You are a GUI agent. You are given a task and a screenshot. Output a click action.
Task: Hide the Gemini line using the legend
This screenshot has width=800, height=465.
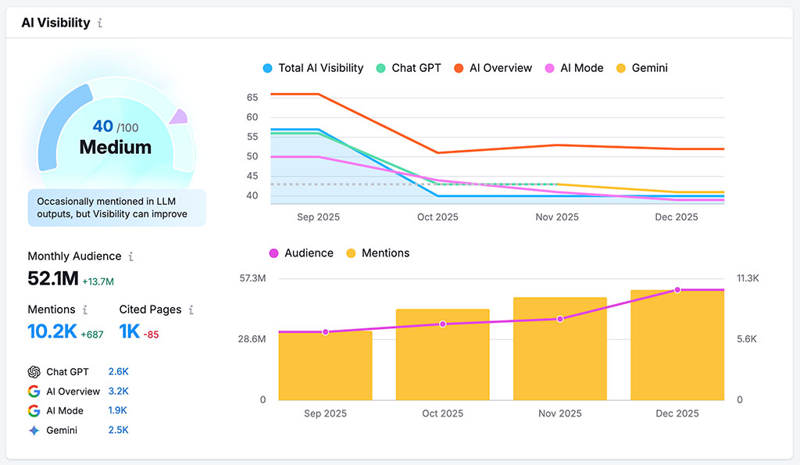646,68
